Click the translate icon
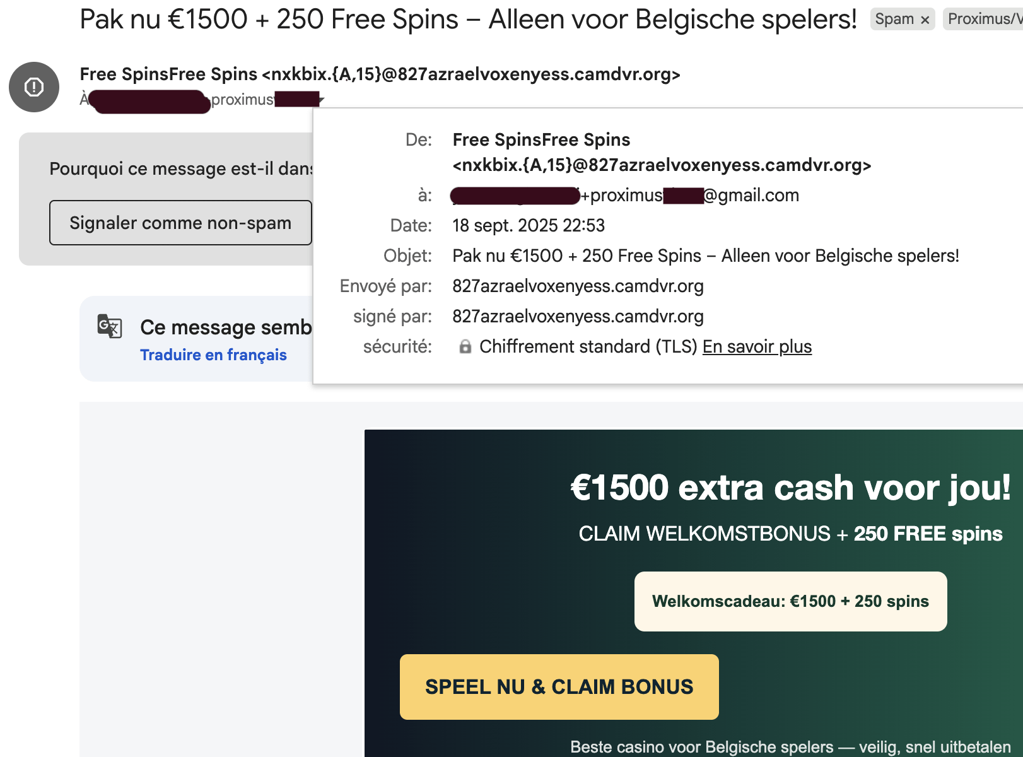The image size is (1023, 757). point(110,326)
